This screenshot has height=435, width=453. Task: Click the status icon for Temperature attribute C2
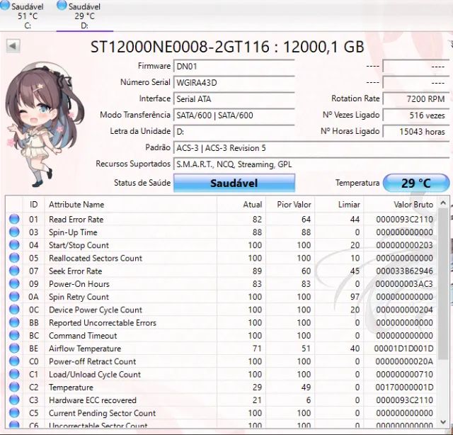click(x=14, y=387)
